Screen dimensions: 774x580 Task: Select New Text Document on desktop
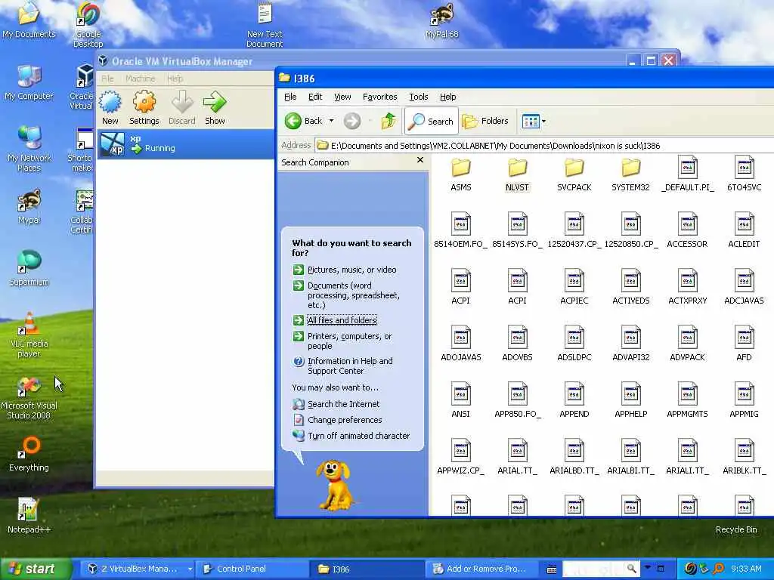(265, 25)
